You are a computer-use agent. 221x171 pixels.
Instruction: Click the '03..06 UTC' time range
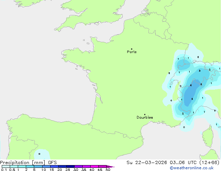pos(183,163)
